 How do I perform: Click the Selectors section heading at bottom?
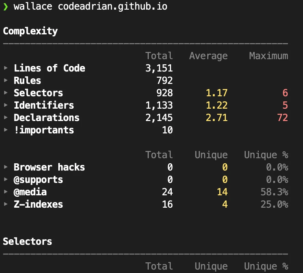(x=27, y=241)
